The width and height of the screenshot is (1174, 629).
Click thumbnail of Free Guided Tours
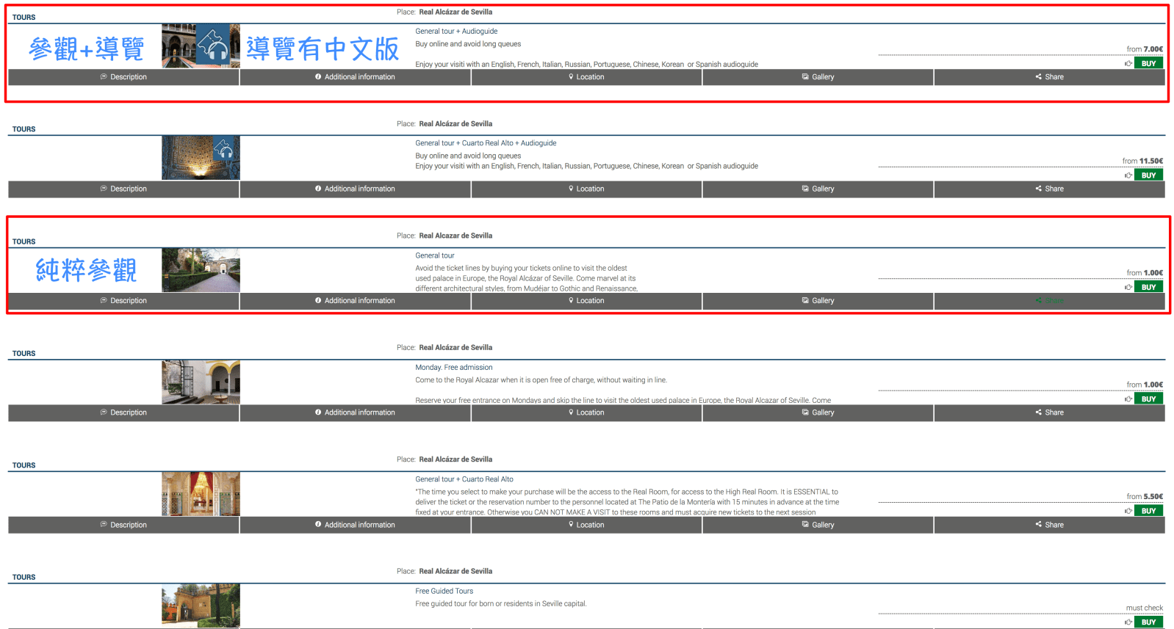pos(201,606)
